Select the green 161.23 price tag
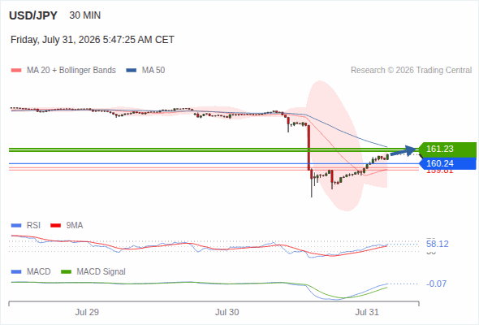The image size is (479, 325). (x=447, y=149)
